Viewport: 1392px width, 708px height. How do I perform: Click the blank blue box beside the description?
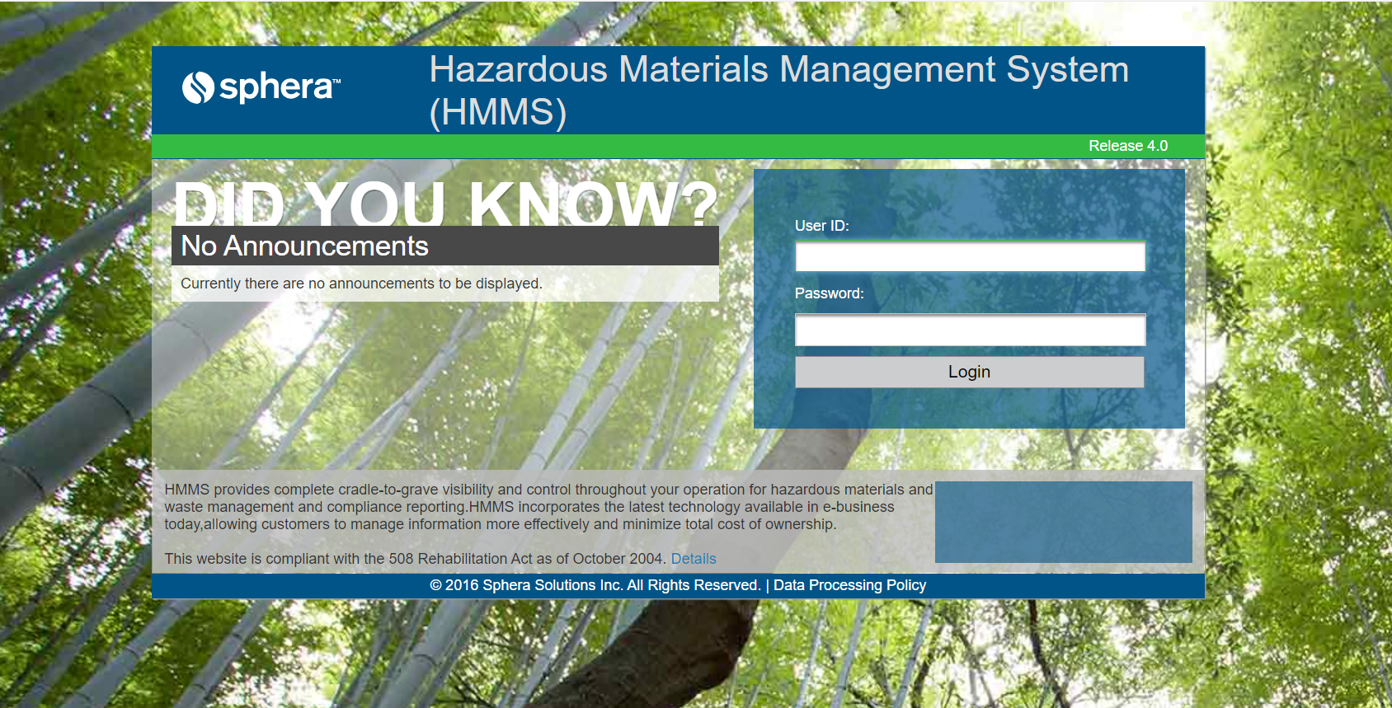pos(1063,522)
